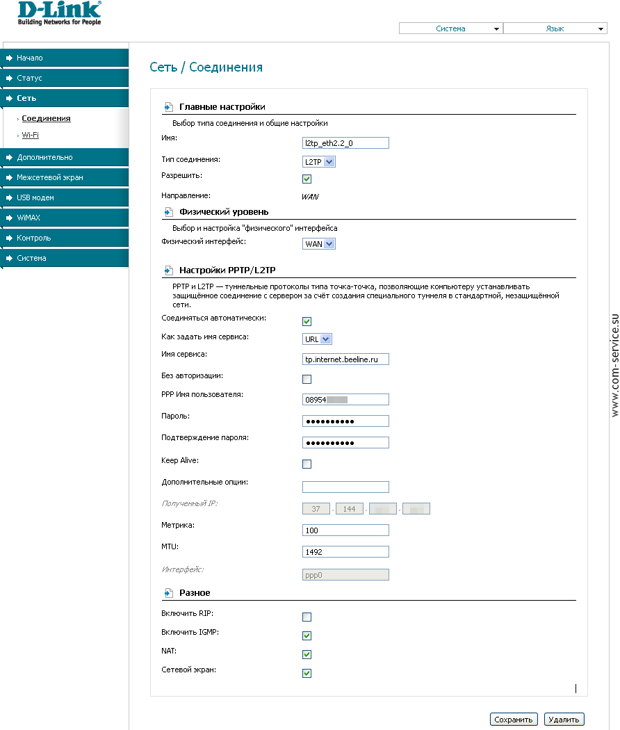Open the Межсетевой экран menu section
The width and height of the screenshot is (620, 730).
65,177
